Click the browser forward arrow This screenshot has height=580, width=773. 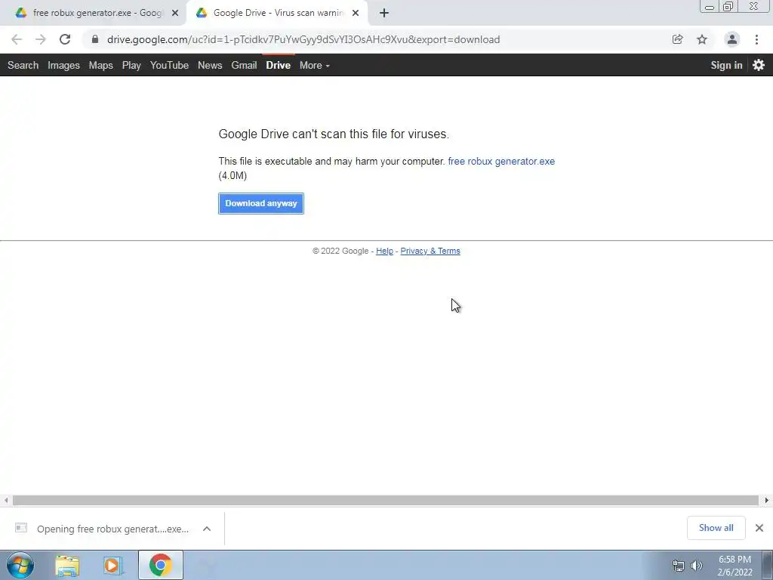click(41, 39)
